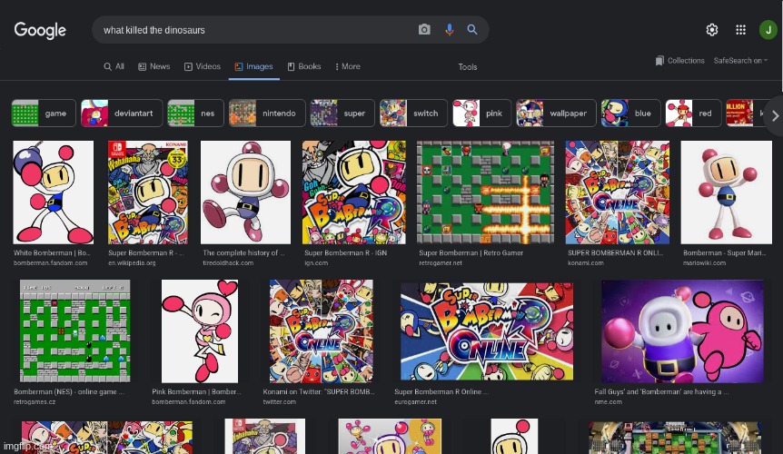This screenshot has height=454, width=783.
Task: Open the Tools button
Action: pos(468,67)
